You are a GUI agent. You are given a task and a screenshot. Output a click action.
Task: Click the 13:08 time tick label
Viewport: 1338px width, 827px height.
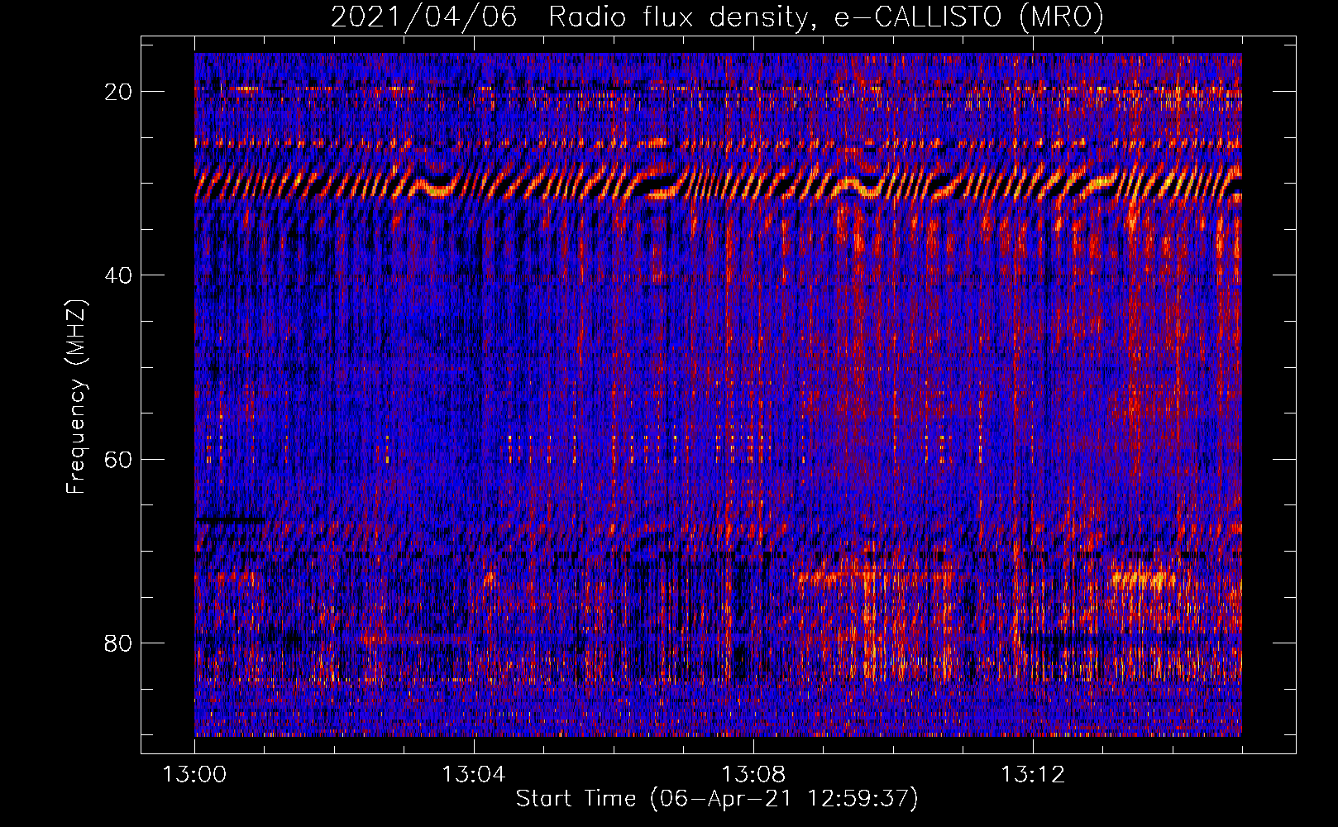[x=753, y=775]
